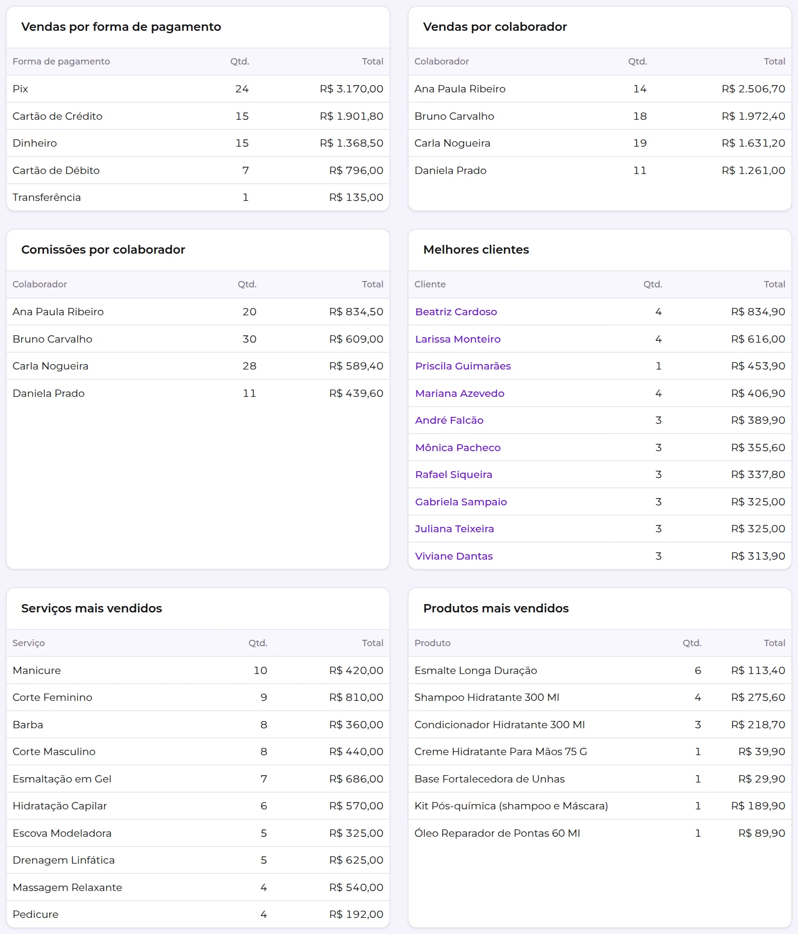Open client Gabriela Sampaio

pyautogui.click(x=461, y=502)
